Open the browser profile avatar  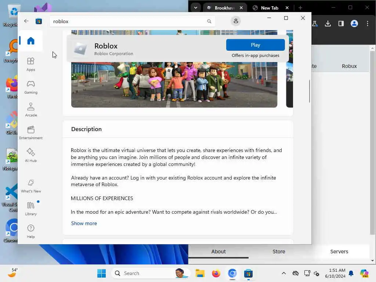354,23
